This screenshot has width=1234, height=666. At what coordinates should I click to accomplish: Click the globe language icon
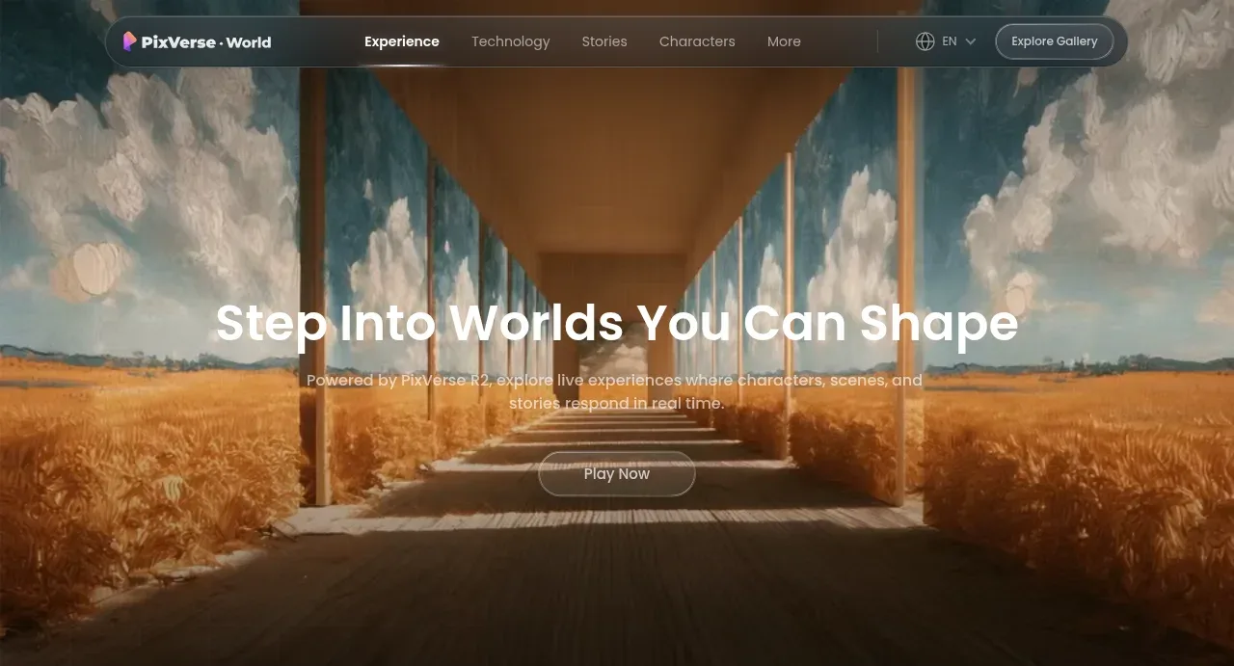pos(925,41)
